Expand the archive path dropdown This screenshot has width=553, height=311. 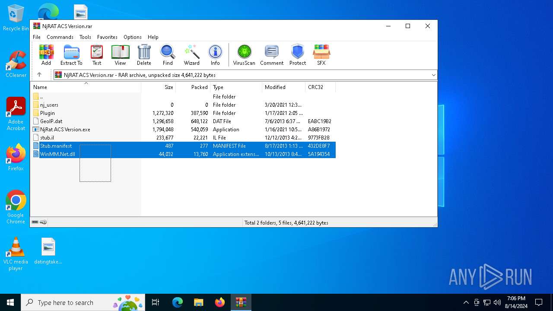coord(433,75)
